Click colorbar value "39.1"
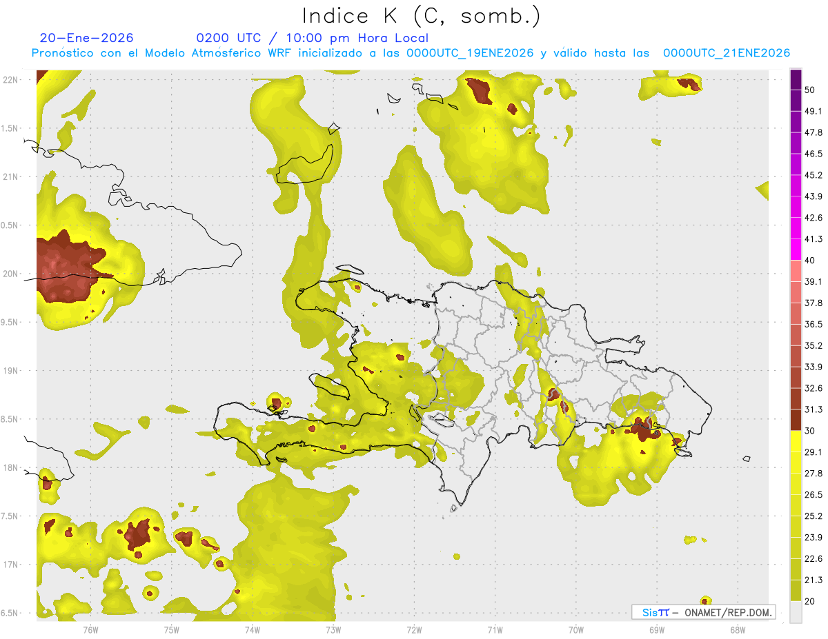The height and width of the screenshot is (639, 828). [x=814, y=282]
